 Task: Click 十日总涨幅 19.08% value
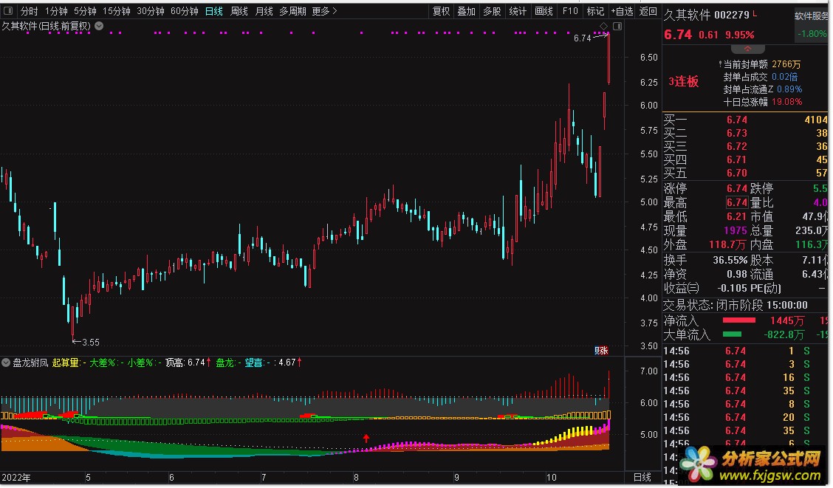[787, 102]
